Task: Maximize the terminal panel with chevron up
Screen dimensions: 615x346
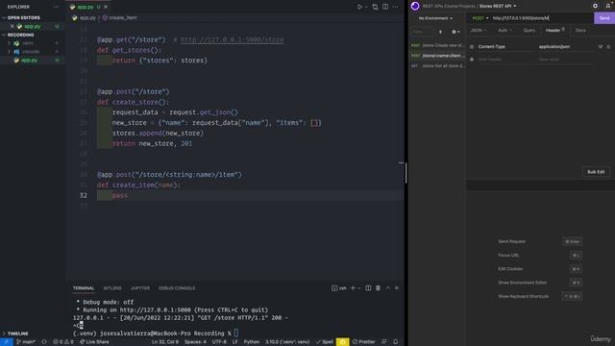Action: (x=388, y=288)
